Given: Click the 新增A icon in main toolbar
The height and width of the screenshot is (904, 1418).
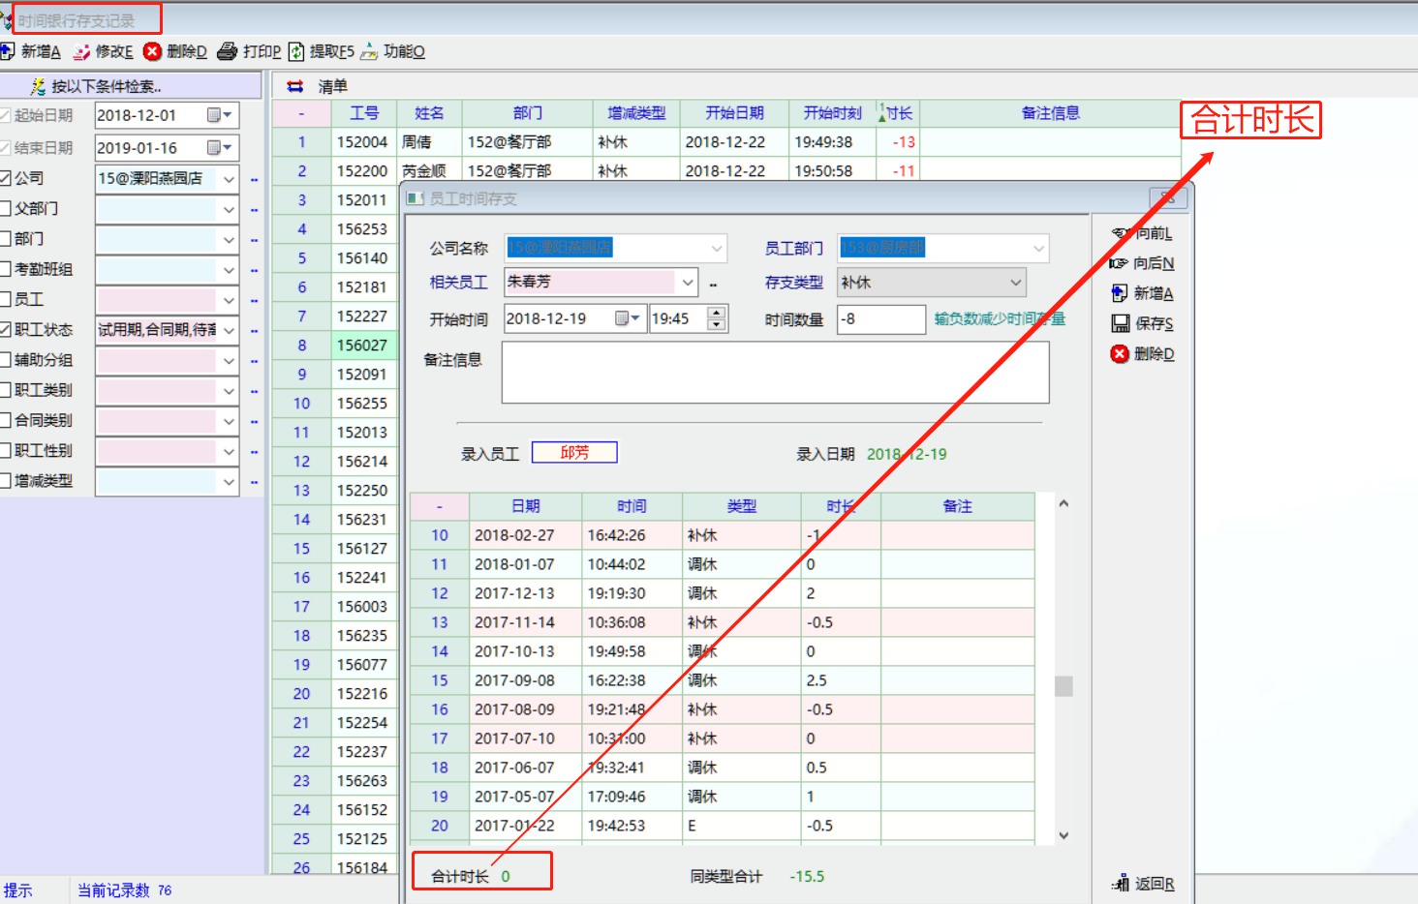Looking at the screenshot, I should coord(8,51).
